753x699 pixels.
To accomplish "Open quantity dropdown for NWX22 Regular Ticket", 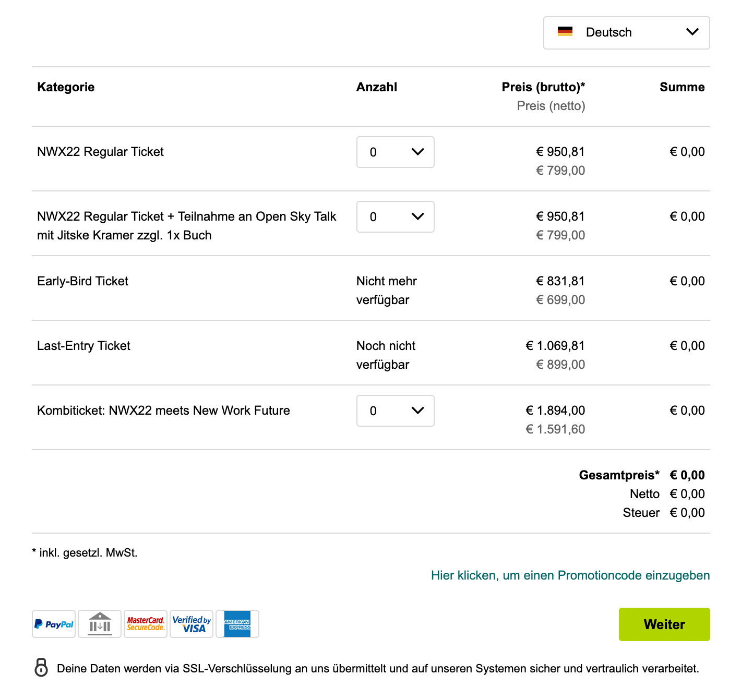I will pos(396,152).
